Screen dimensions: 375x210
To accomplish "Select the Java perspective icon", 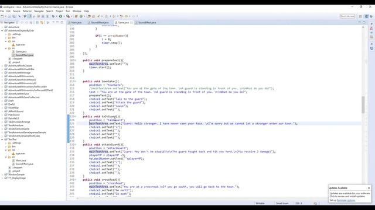I will click(x=366, y=16).
